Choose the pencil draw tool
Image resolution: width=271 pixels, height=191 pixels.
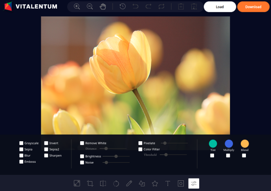[129, 183]
